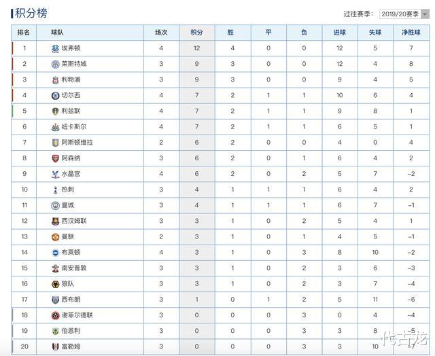Click the dropdown arrow beside 2019/20赛季
The height and width of the screenshot is (356, 435).
coord(425,14)
